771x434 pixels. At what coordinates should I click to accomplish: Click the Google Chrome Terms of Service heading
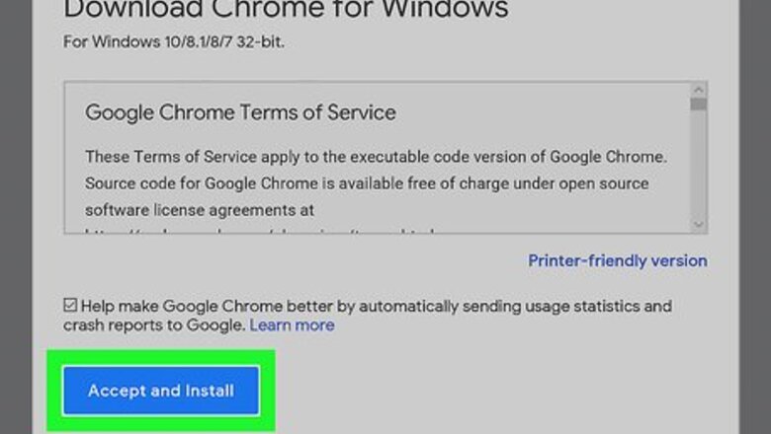[x=240, y=112]
